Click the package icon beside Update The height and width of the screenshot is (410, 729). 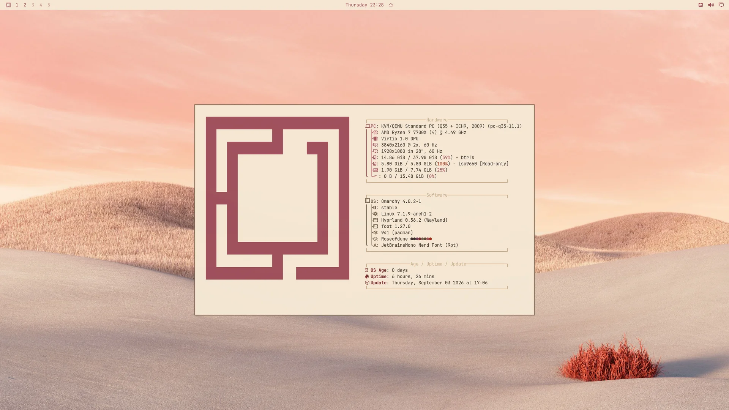point(367,283)
